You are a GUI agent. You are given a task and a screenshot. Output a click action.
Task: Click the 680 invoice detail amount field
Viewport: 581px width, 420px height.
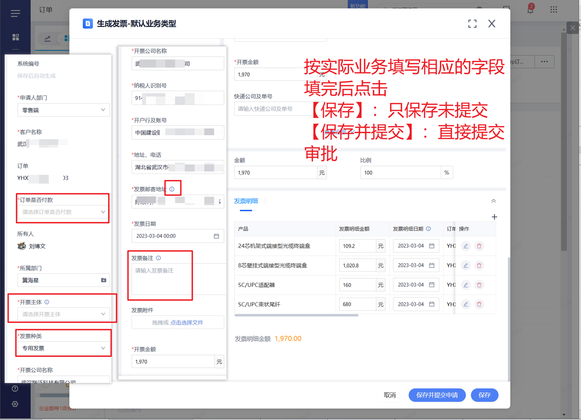pos(357,304)
